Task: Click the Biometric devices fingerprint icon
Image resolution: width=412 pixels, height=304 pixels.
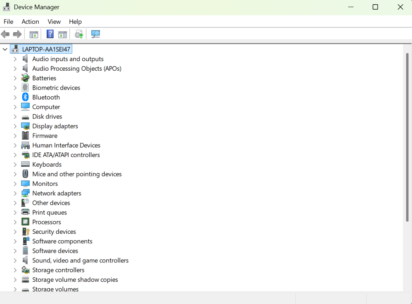Action: (x=25, y=88)
